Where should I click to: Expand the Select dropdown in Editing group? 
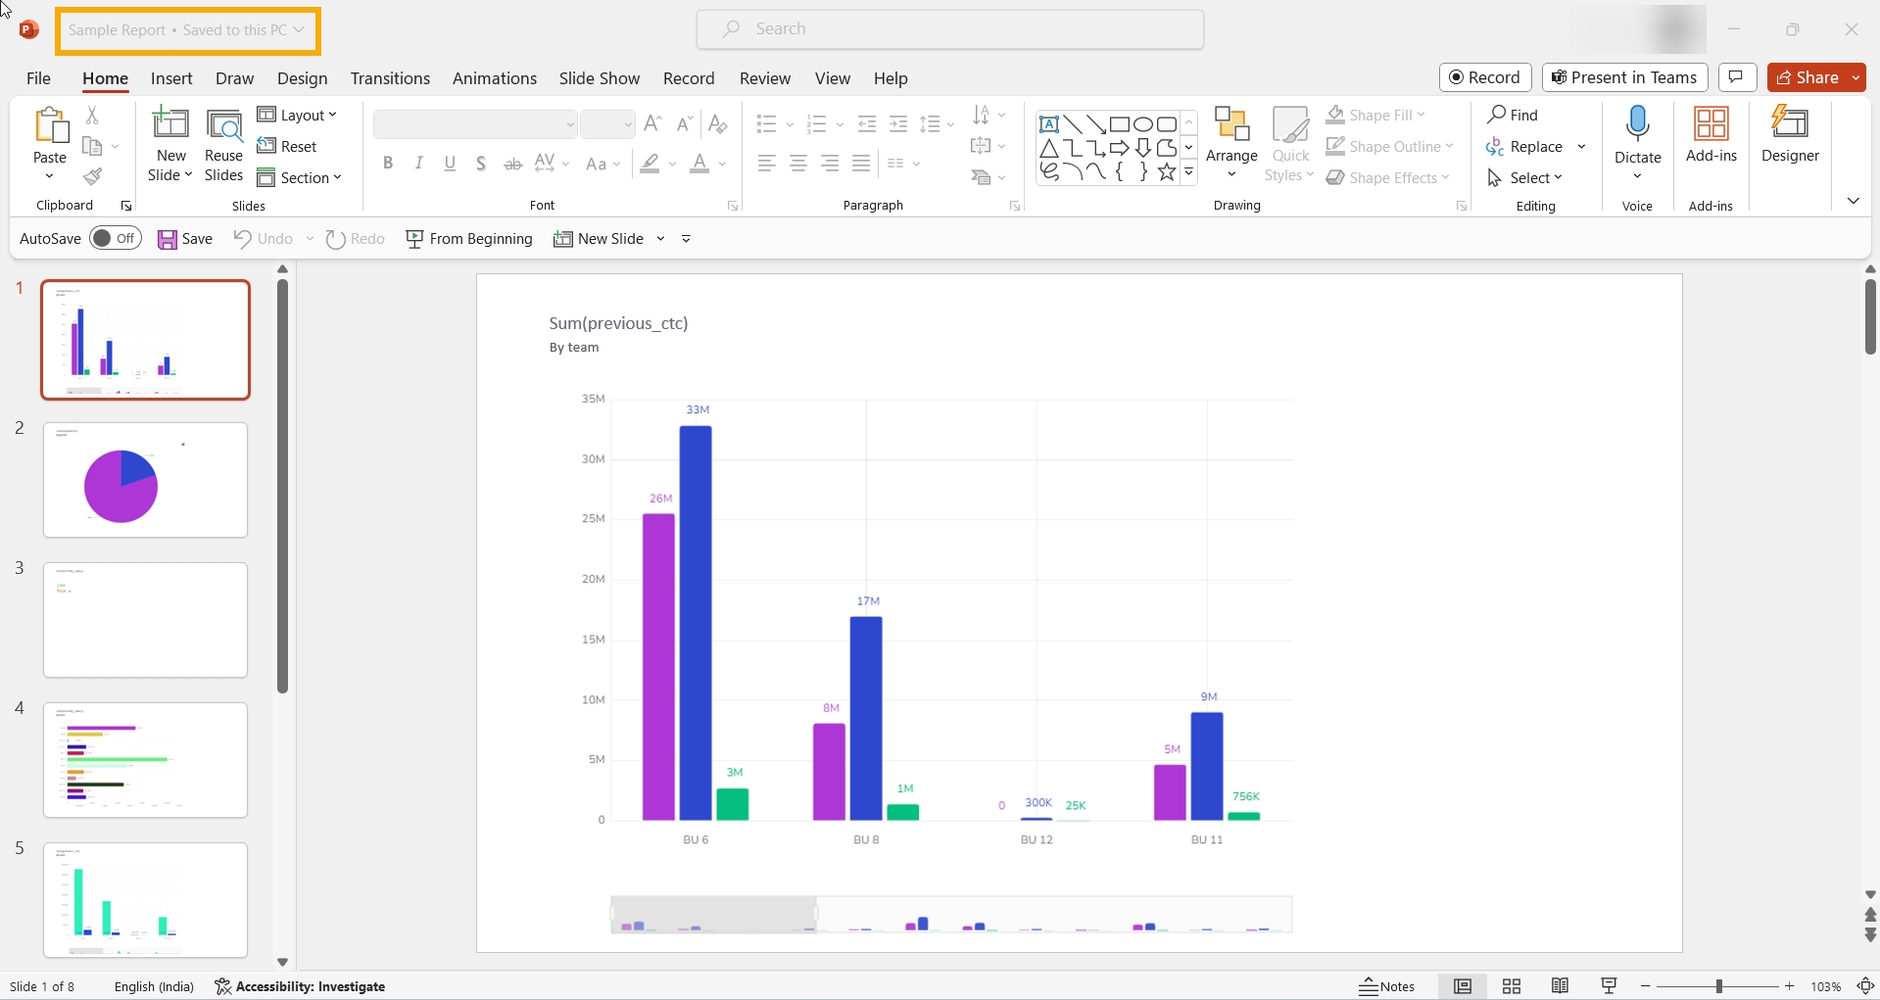[1525, 178]
